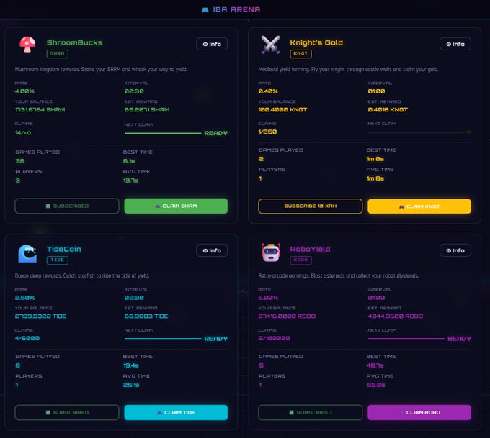Click the ShroomBucks title
The height and width of the screenshot is (438, 490).
74,42
